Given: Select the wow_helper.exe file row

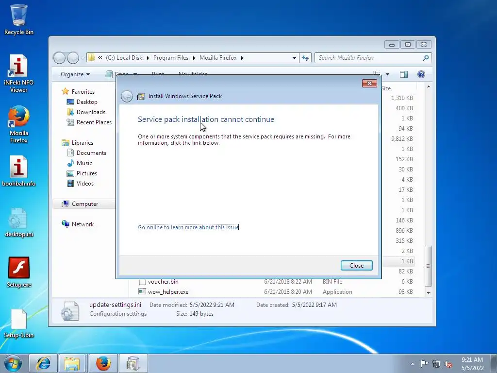Looking at the screenshot, I should (x=276, y=292).
